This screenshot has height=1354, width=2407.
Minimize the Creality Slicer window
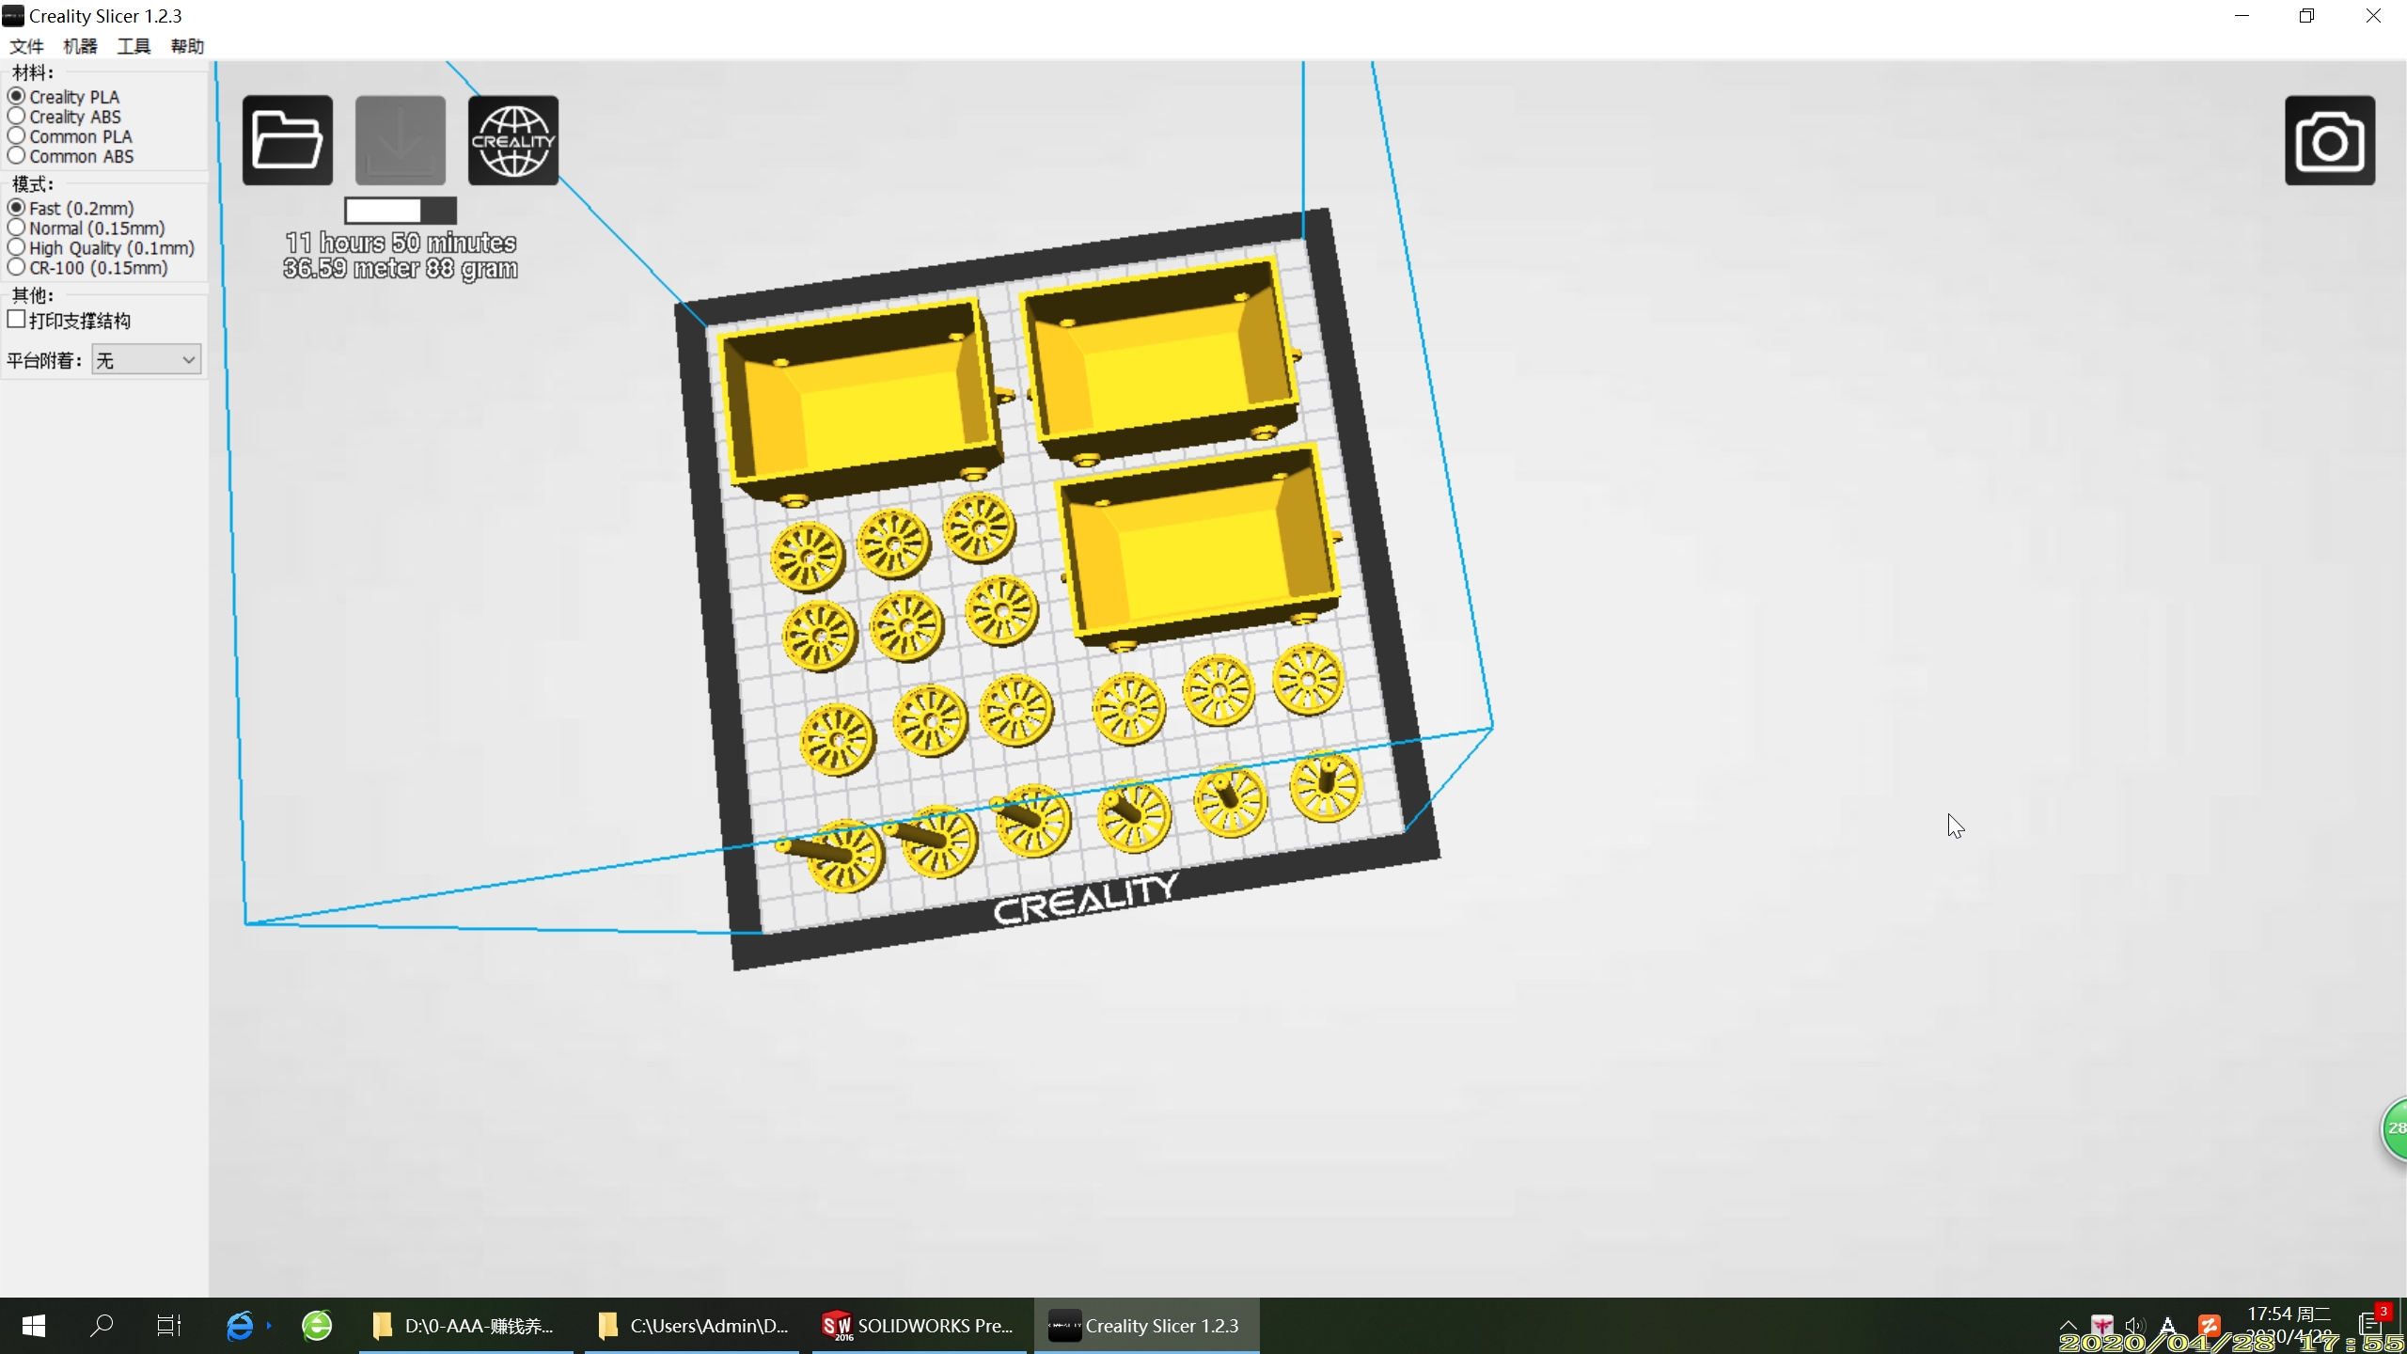(x=2242, y=16)
